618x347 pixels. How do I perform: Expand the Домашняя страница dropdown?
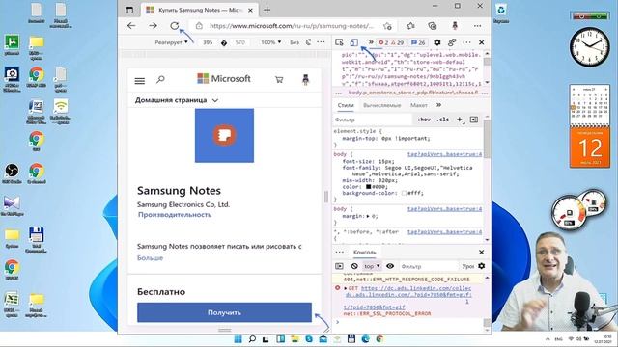click(x=176, y=100)
